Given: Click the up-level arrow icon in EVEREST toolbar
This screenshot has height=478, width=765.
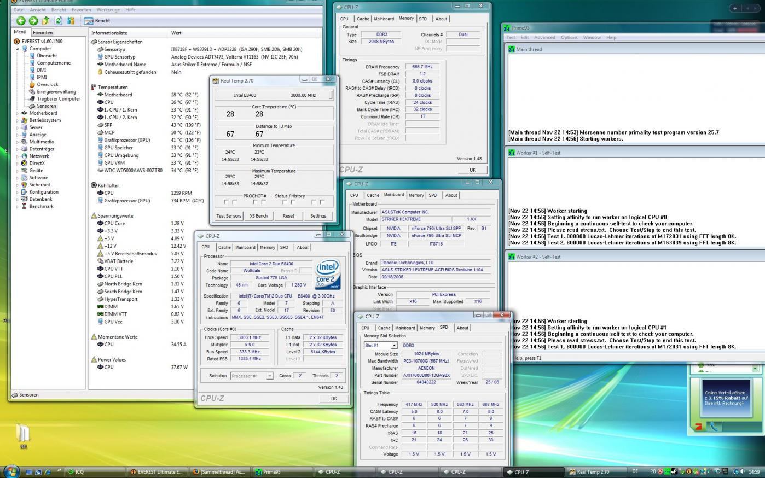Looking at the screenshot, I should tap(46, 21).
